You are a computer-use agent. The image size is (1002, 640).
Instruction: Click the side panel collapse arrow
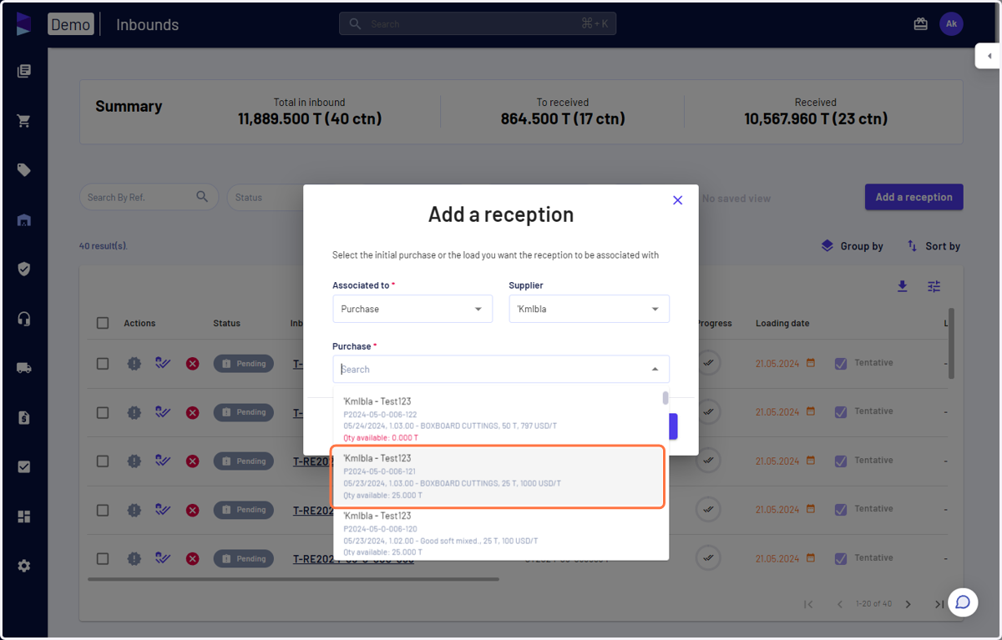click(989, 56)
